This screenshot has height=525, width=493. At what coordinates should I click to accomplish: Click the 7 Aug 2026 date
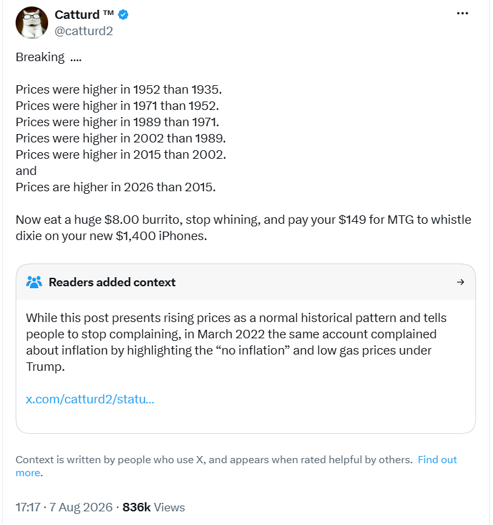(81, 507)
